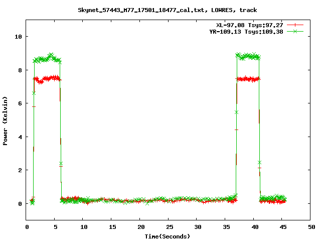Click x-axis tick label 5
321x241 pixels.
[56, 227]
